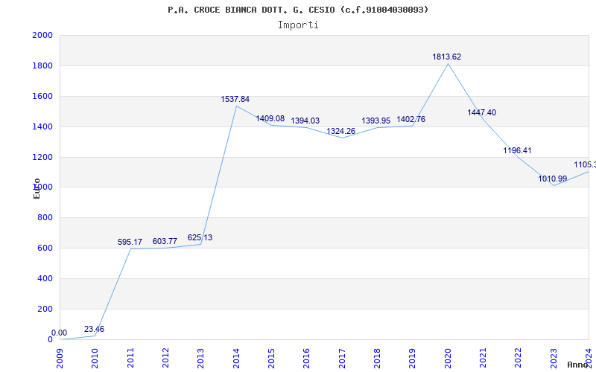Screen dimensions: 596x372
Task: Click the 2013 x-axis year label
Action: pyautogui.click(x=200, y=358)
